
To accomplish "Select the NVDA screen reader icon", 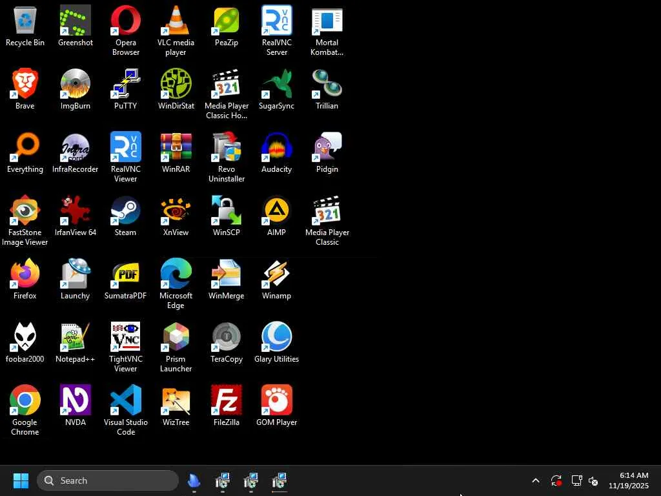I will [x=75, y=400].
